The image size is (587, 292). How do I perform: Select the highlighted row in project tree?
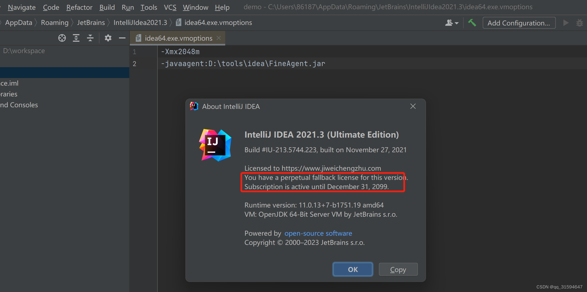[x=64, y=73]
